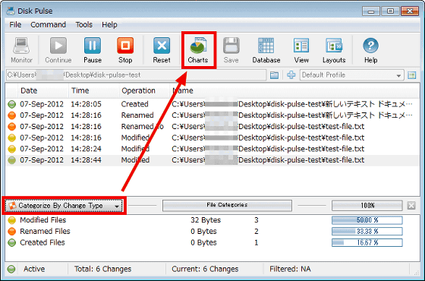425x281 pixels.
Task: Click the orange icon beside Renamed Files
Action: [11, 232]
